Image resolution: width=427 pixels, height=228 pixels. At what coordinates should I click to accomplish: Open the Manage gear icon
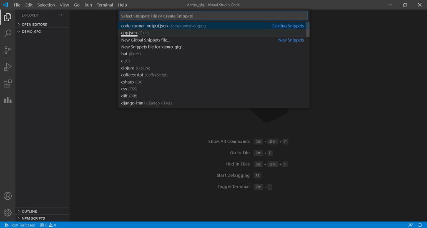point(8,213)
